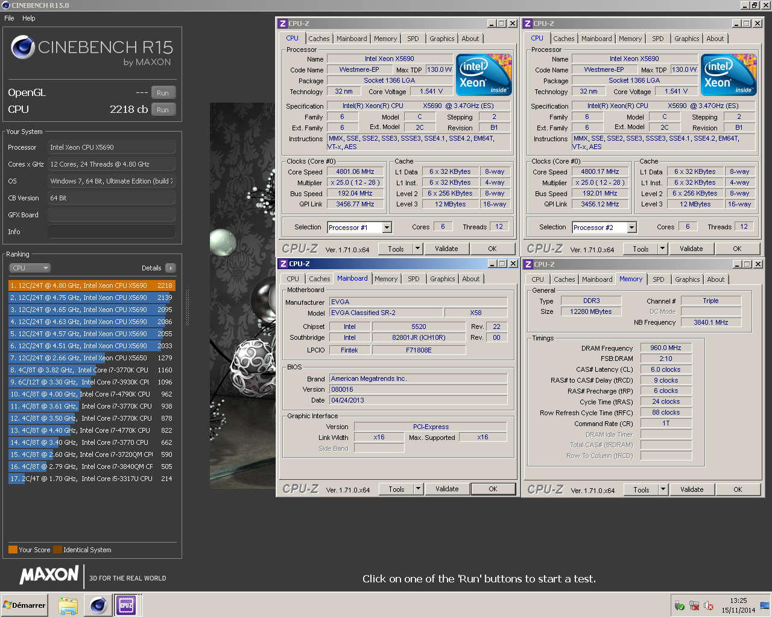This screenshot has width=772, height=618.
Task: Select ranking entry Xeon X5650 score 1279
Action: pos(92,358)
